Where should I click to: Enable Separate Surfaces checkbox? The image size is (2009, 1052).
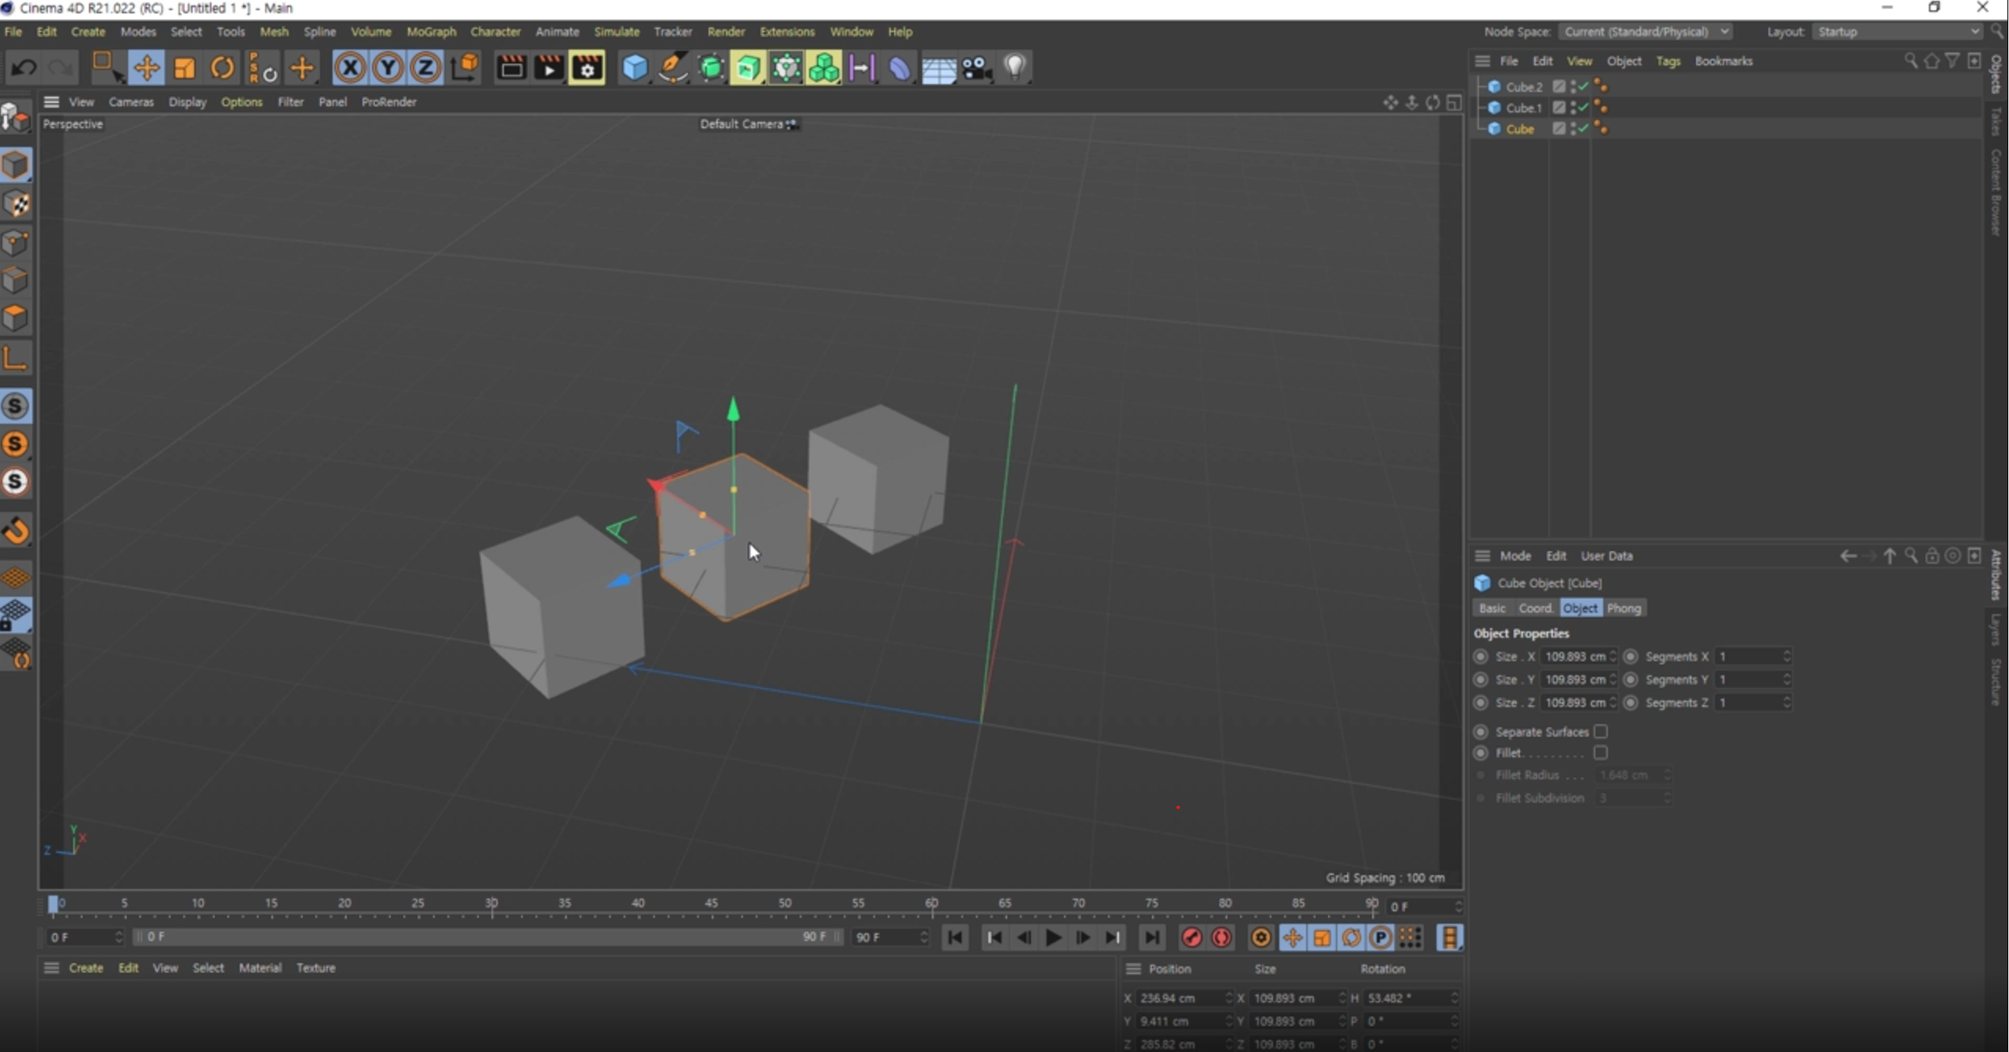pos(1600,732)
